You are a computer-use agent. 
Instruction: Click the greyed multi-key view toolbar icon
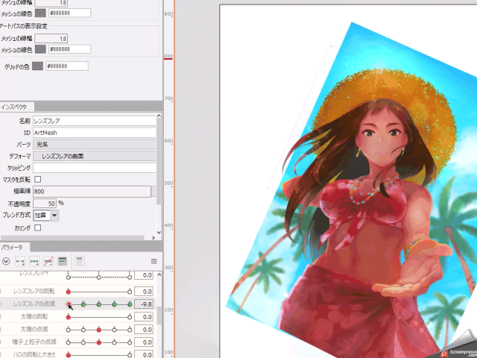coord(79,261)
